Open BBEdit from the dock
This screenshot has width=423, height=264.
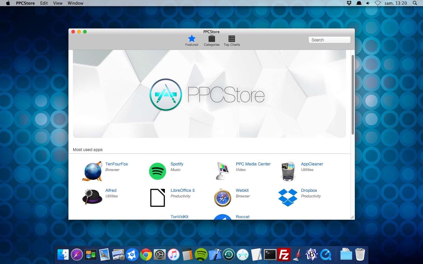click(x=312, y=254)
